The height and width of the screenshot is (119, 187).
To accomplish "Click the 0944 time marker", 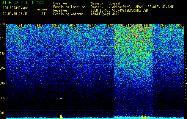I will [74, 26].
